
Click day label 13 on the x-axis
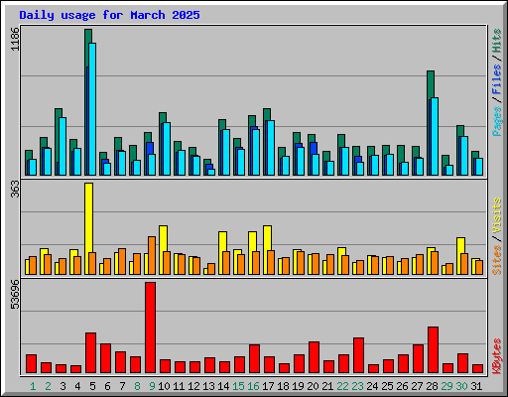click(208, 386)
